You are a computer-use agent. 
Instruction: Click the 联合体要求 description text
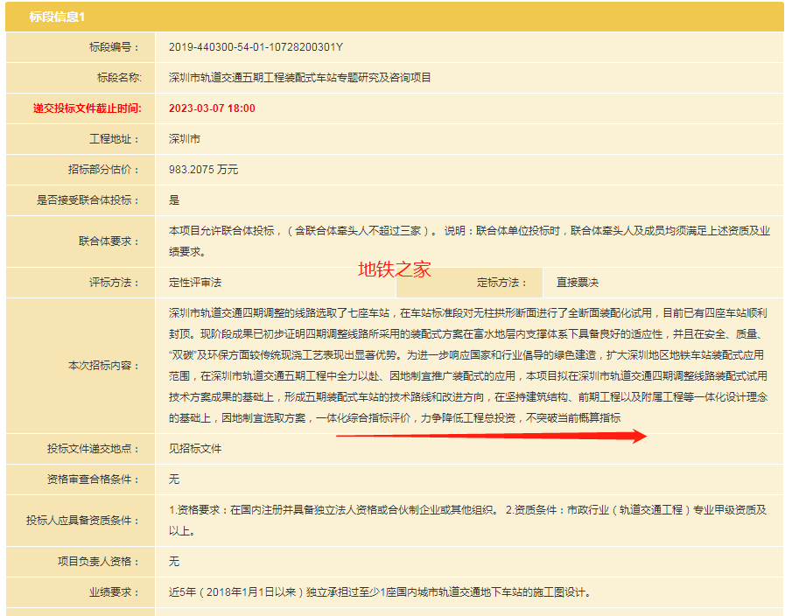click(x=468, y=241)
